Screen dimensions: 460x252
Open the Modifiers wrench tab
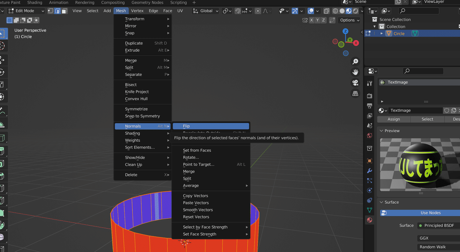[x=370, y=171]
